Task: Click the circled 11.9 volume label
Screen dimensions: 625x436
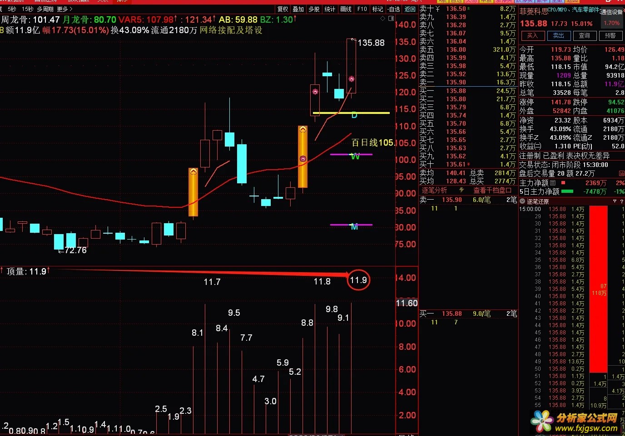Action: [358, 280]
